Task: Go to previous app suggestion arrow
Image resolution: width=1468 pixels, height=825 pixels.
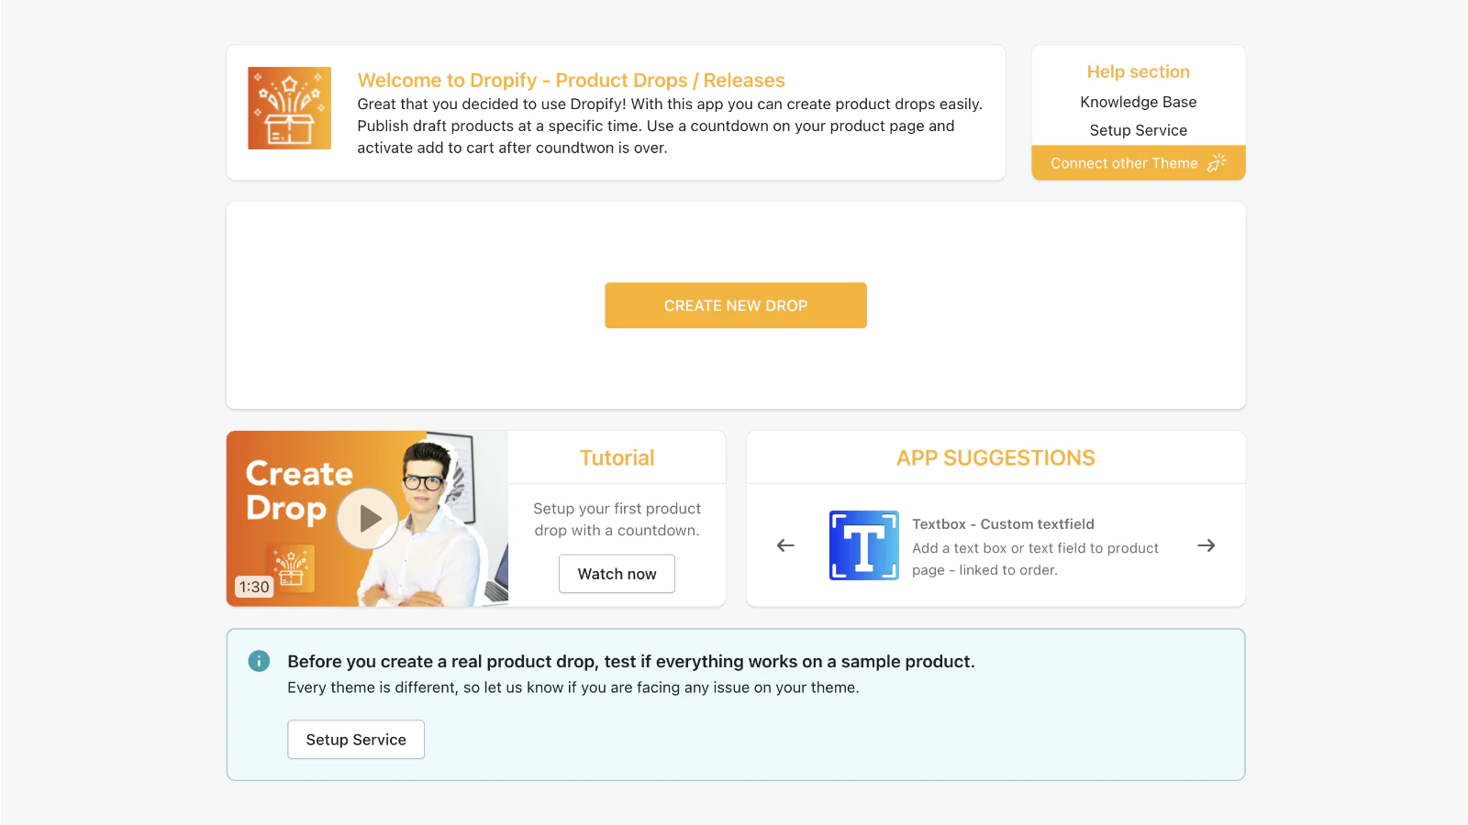Action: pos(785,545)
